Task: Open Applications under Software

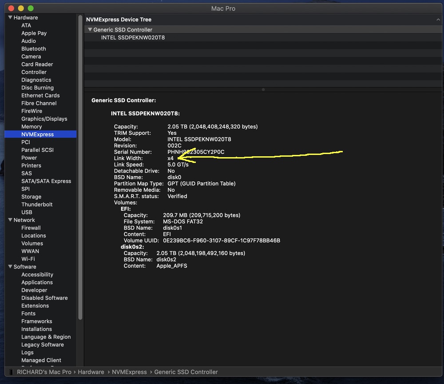Action: pyautogui.click(x=37, y=282)
